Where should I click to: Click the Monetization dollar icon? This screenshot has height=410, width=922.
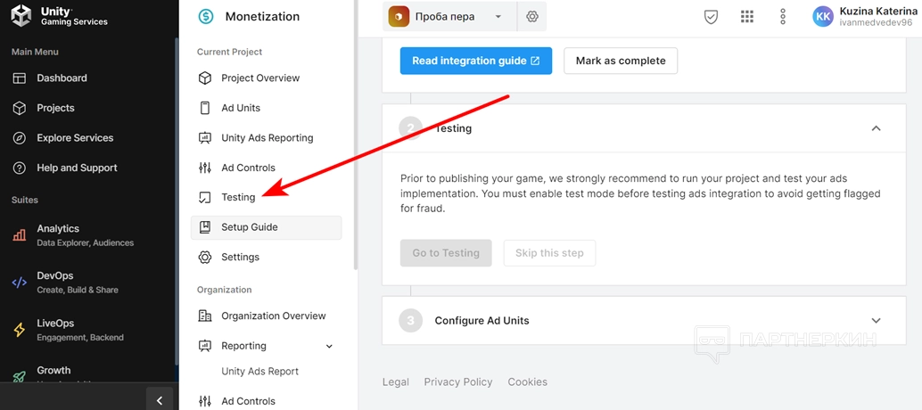click(206, 16)
